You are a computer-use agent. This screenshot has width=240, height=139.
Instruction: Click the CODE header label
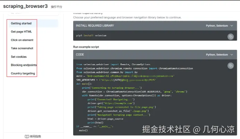point(80,54)
